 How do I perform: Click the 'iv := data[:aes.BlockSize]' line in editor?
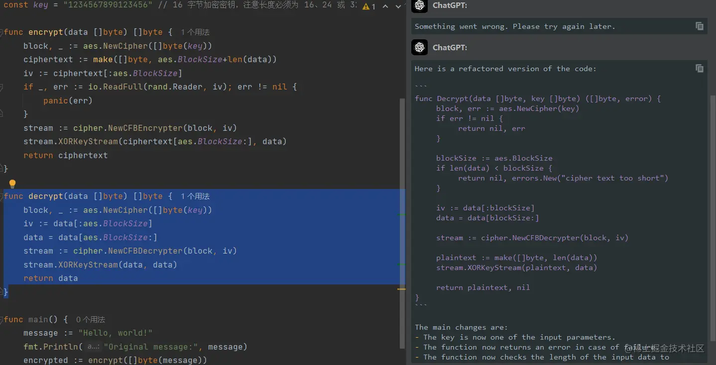88,224
